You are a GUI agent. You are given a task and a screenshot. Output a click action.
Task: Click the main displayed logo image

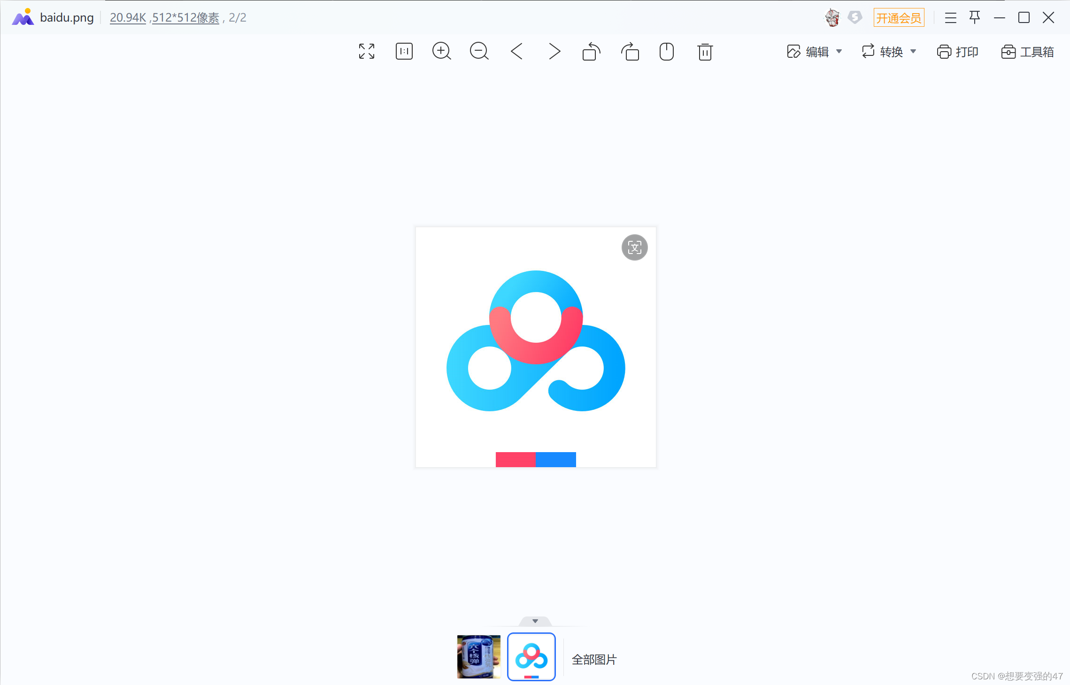point(536,347)
